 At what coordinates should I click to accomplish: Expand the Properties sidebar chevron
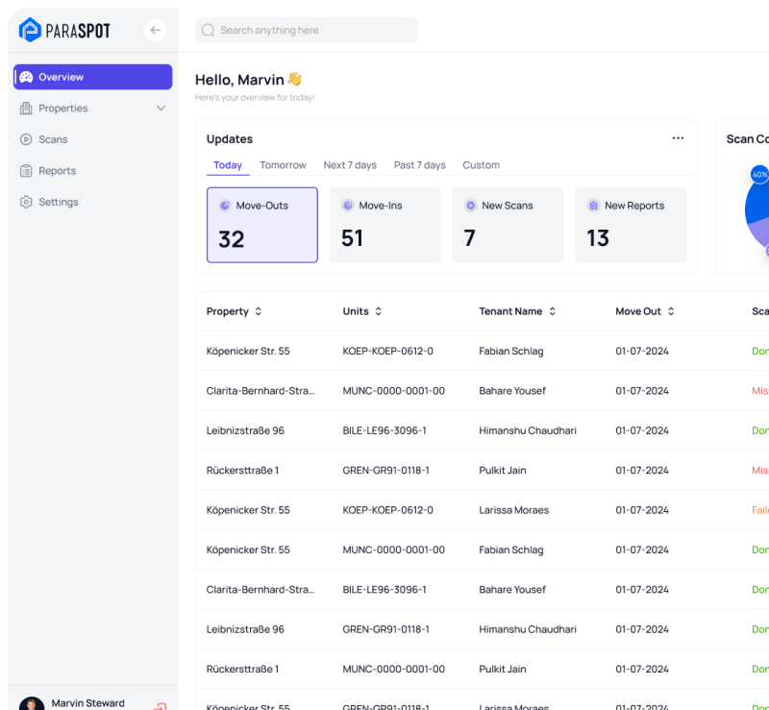[161, 109]
